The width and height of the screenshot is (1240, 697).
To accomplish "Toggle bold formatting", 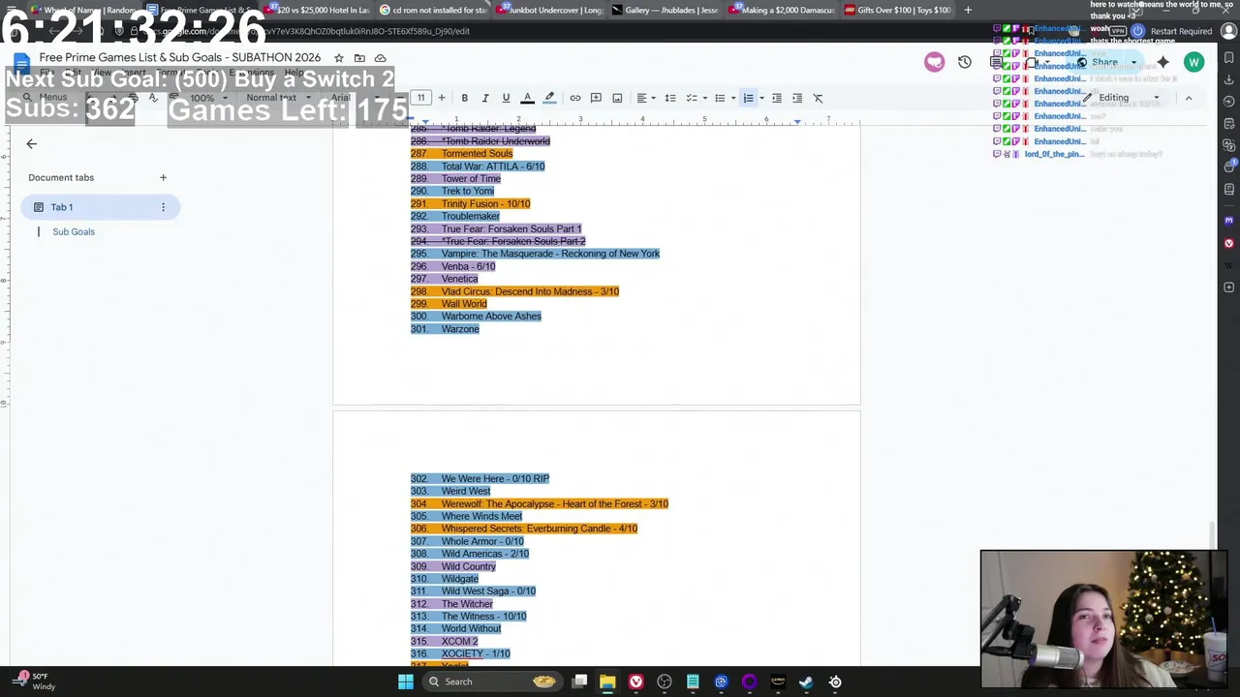I will pyautogui.click(x=464, y=98).
